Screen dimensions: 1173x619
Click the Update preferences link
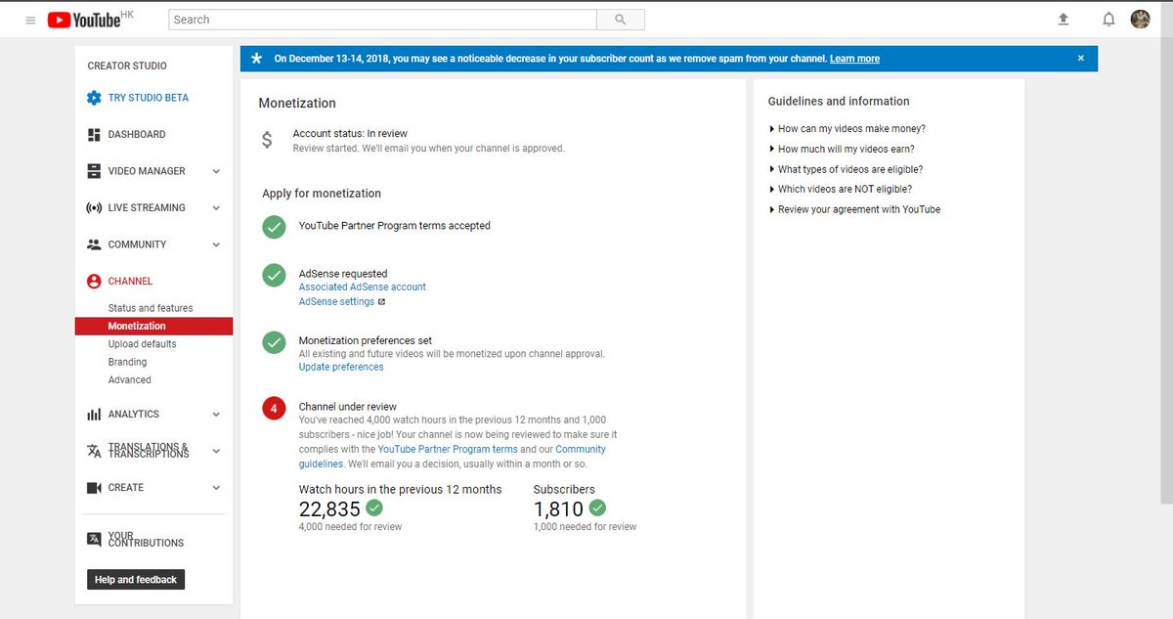coord(341,368)
